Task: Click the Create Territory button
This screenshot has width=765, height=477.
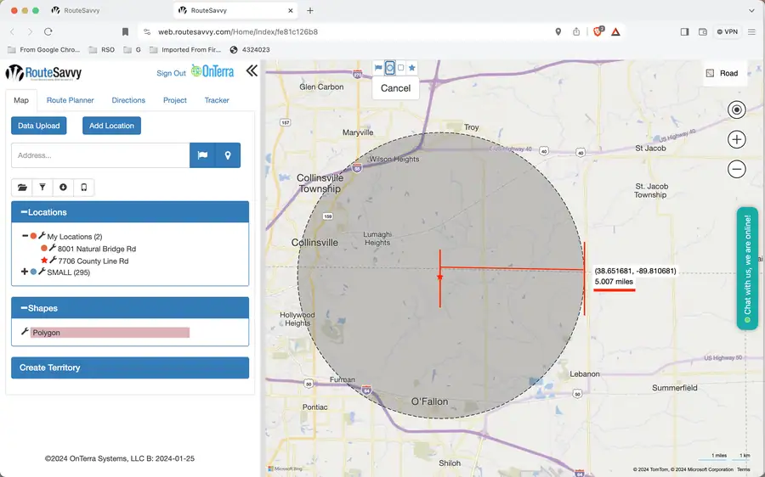Action: [x=130, y=368]
